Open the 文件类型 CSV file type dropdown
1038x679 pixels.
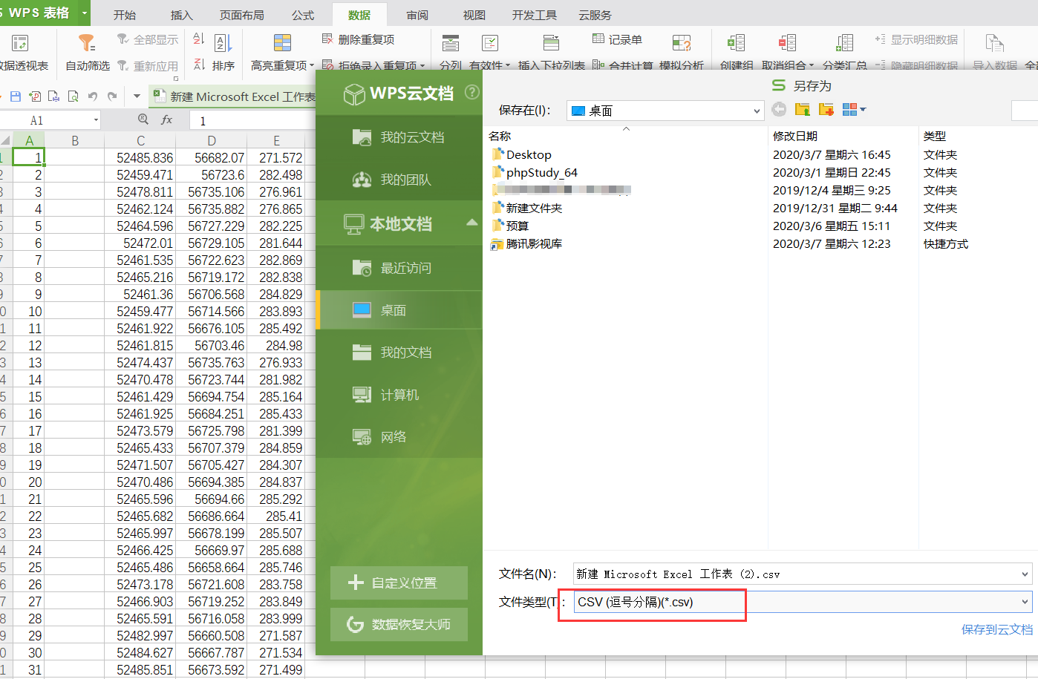click(x=1025, y=602)
